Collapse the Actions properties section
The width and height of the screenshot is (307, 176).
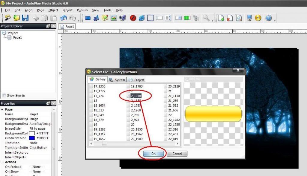coord(2,162)
